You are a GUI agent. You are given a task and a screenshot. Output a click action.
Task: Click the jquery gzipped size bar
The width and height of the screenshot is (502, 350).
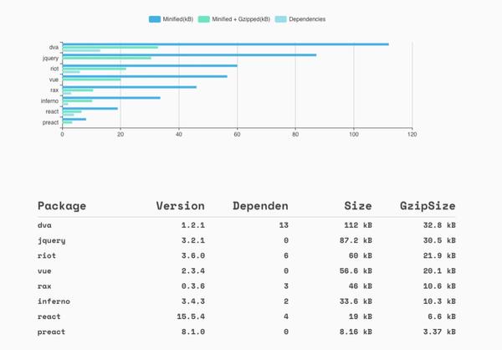(x=106, y=58)
